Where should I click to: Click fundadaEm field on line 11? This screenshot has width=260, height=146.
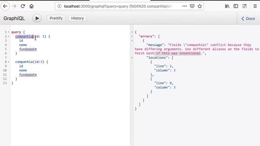[x=28, y=75]
